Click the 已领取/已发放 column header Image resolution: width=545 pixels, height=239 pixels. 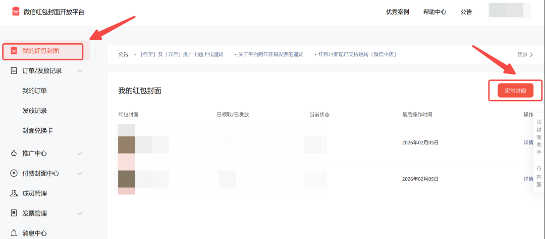coord(233,114)
